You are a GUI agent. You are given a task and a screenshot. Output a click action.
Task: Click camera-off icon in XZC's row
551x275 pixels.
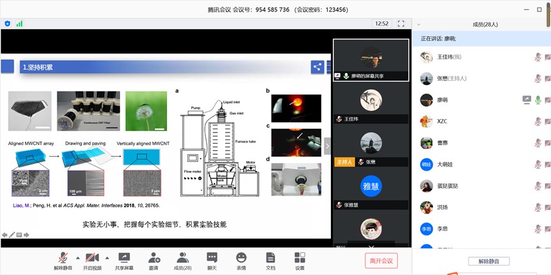pyautogui.click(x=548, y=122)
